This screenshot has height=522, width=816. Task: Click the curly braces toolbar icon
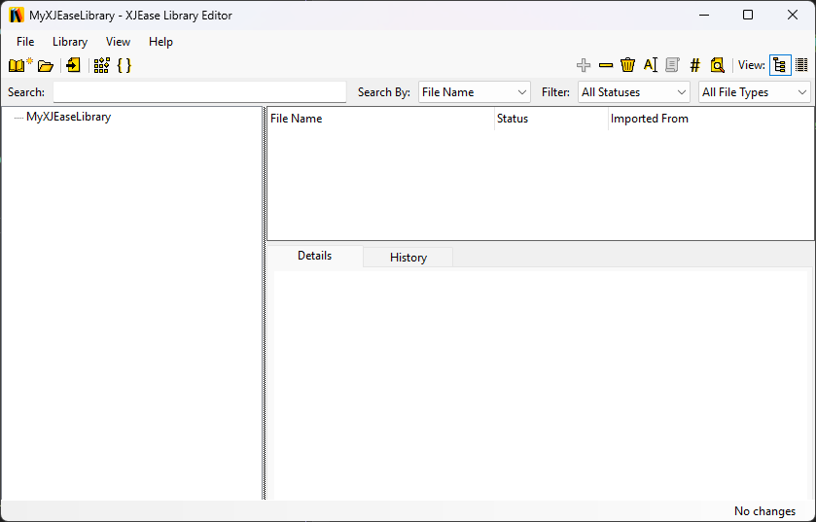point(124,65)
